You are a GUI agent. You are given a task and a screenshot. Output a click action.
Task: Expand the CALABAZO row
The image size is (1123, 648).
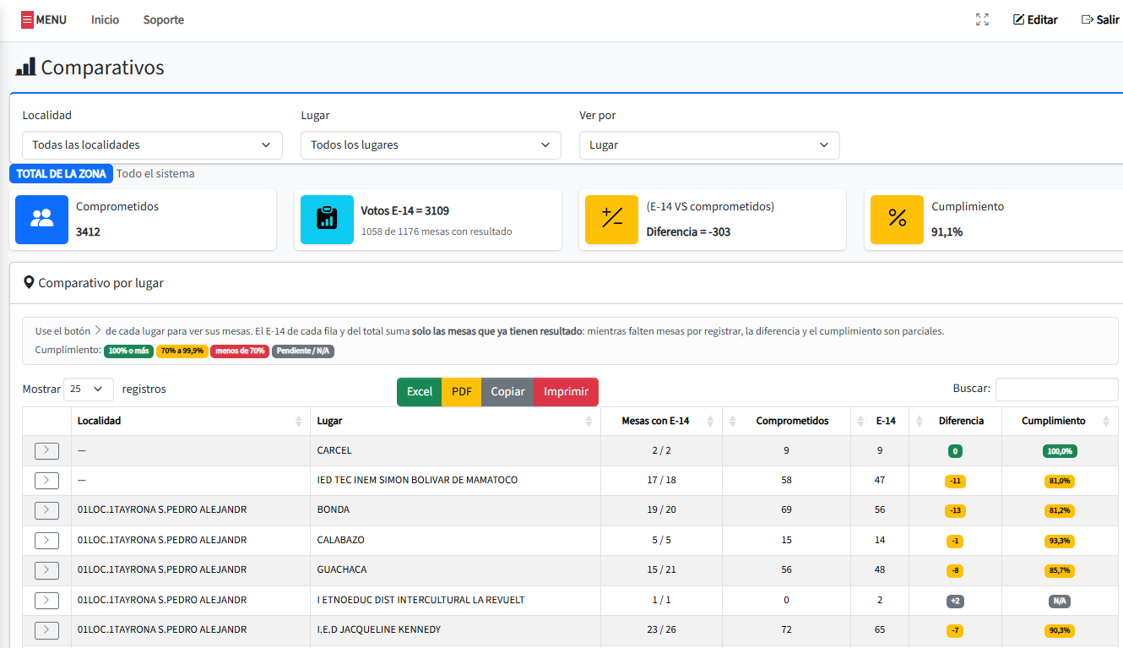click(46, 541)
